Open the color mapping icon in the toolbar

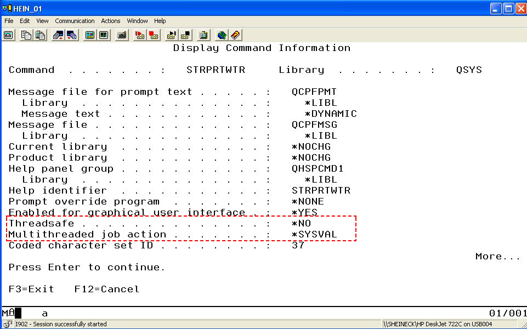coord(103,35)
